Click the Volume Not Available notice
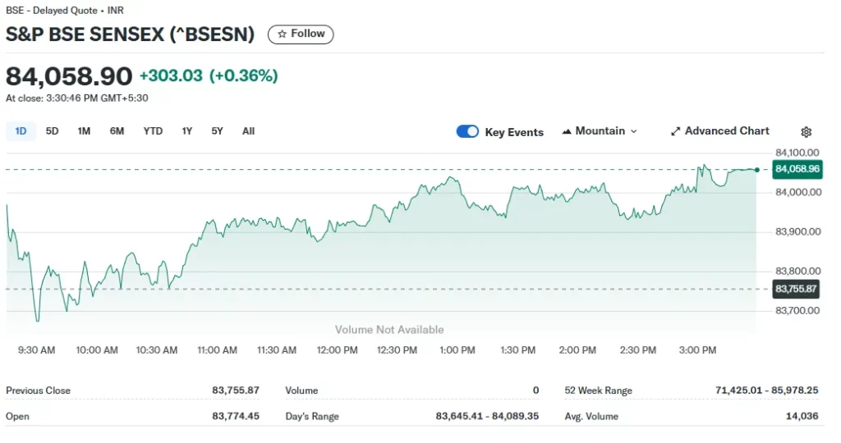 click(x=389, y=330)
